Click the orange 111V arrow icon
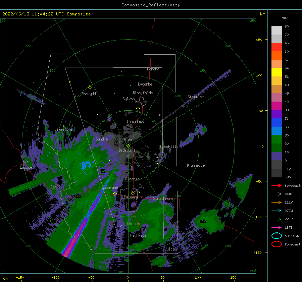 tap(276, 202)
